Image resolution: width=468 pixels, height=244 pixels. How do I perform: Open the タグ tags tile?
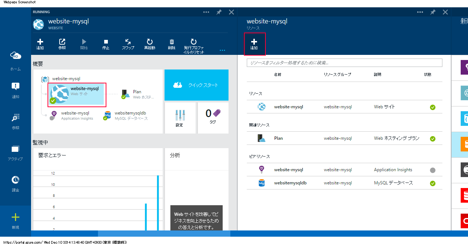tap(213, 118)
